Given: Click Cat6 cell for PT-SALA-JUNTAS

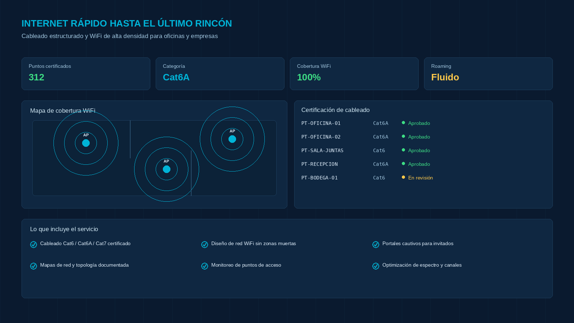Looking at the screenshot, I should [x=379, y=150].
